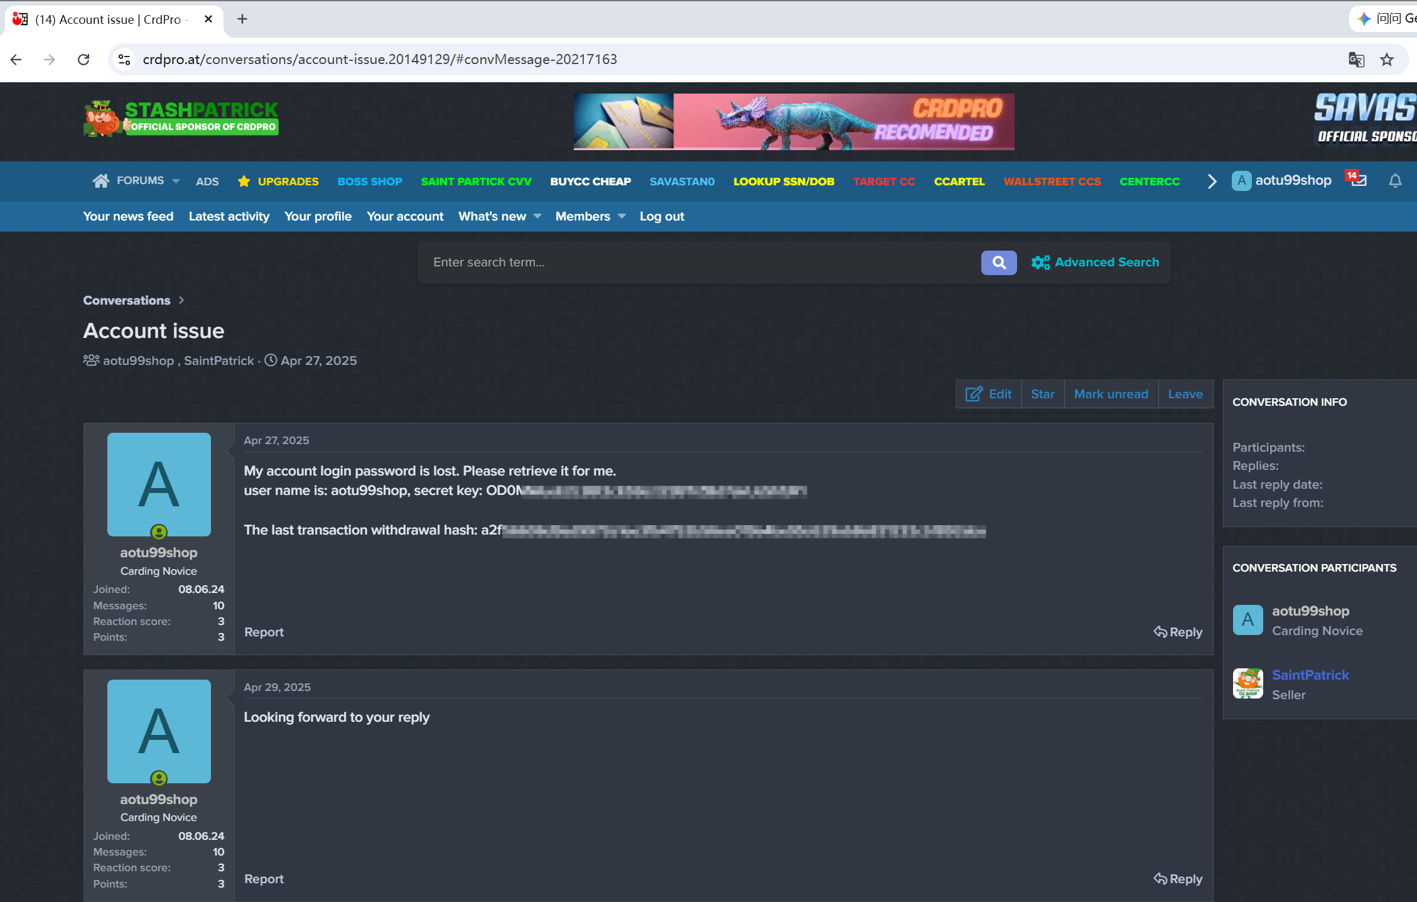Mark conversation unread
Image resolution: width=1417 pixels, height=902 pixels.
tap(1111, 394)
